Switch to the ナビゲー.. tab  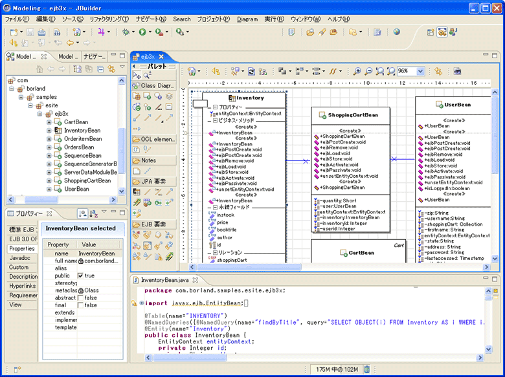click(x=94, y=57)
